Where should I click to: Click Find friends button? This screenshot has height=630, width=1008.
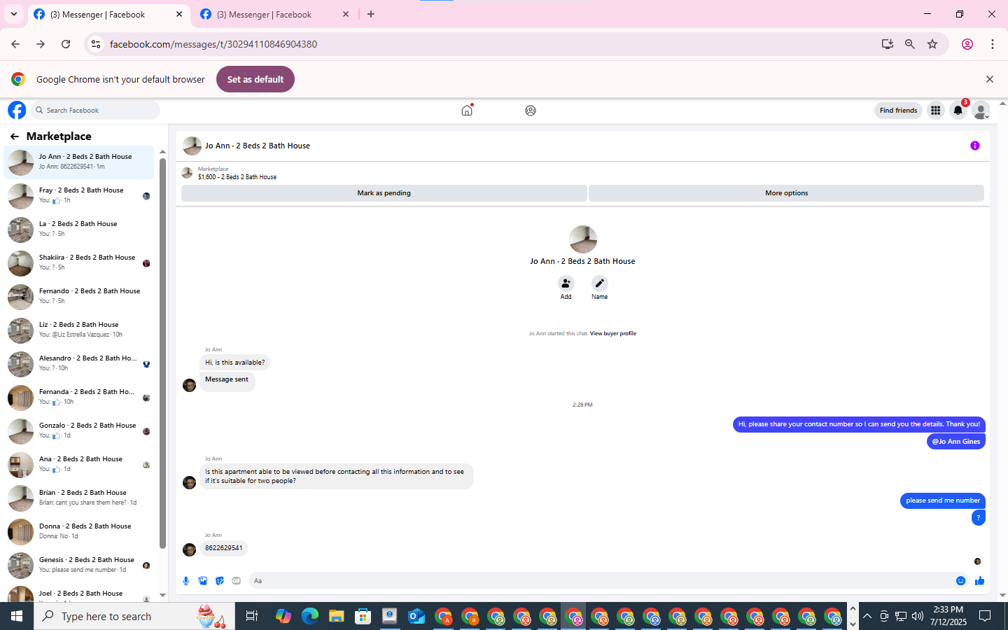898,110
